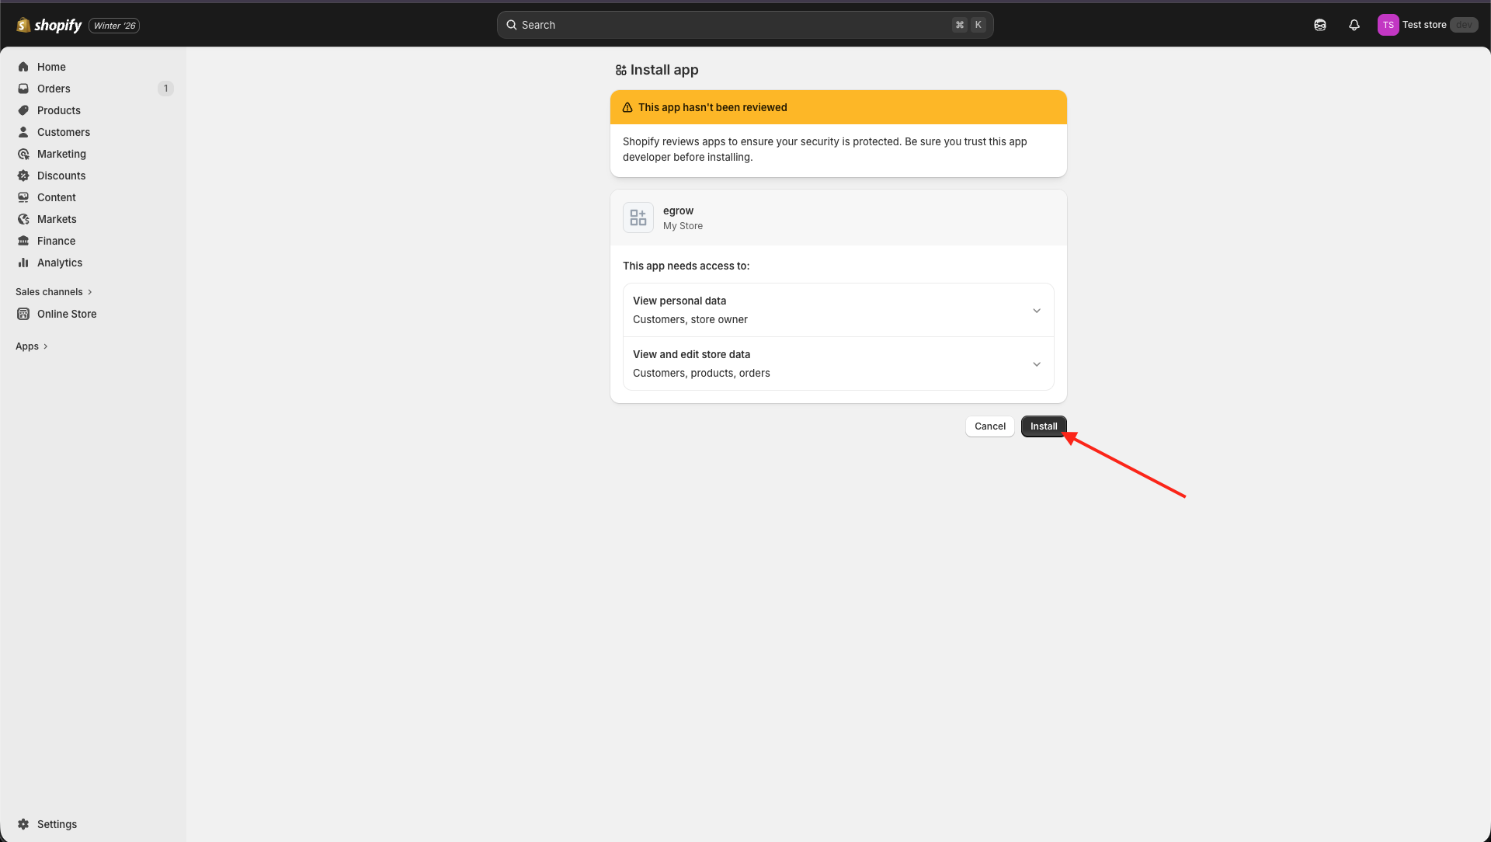The width and height of the screenshot is (1491, 842).
Task: Open the notifications bell icon
Action: [1354, 25]
